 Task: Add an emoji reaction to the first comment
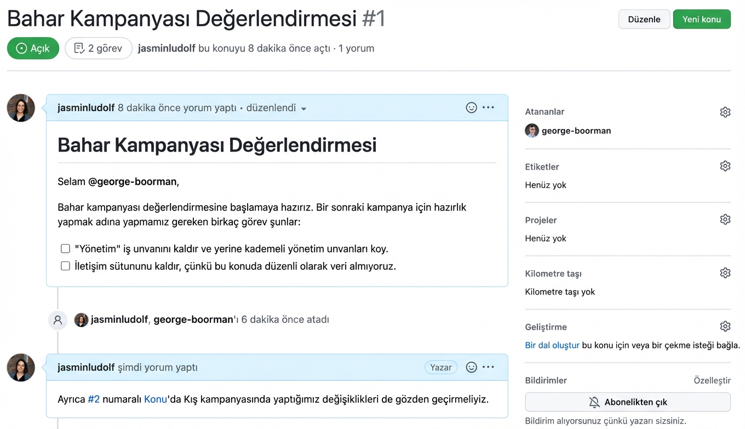click(472, 107)
